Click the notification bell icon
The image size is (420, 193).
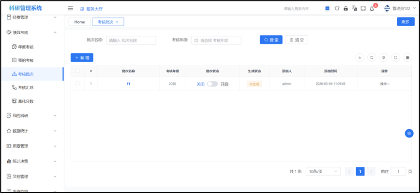tap(372, 9)
